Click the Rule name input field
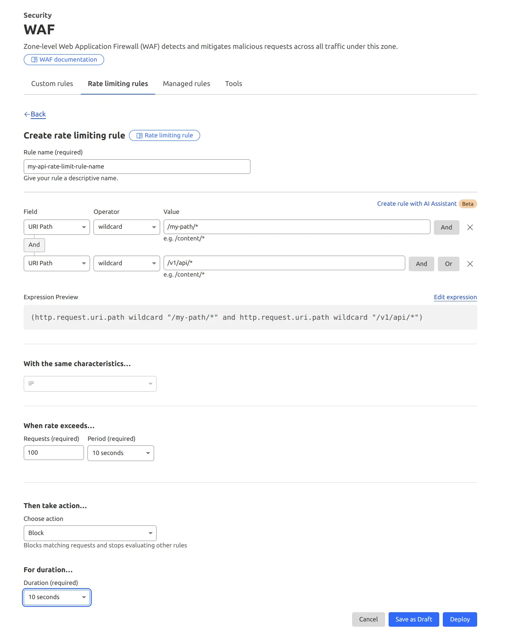514x643 pixels. (137, 166)
